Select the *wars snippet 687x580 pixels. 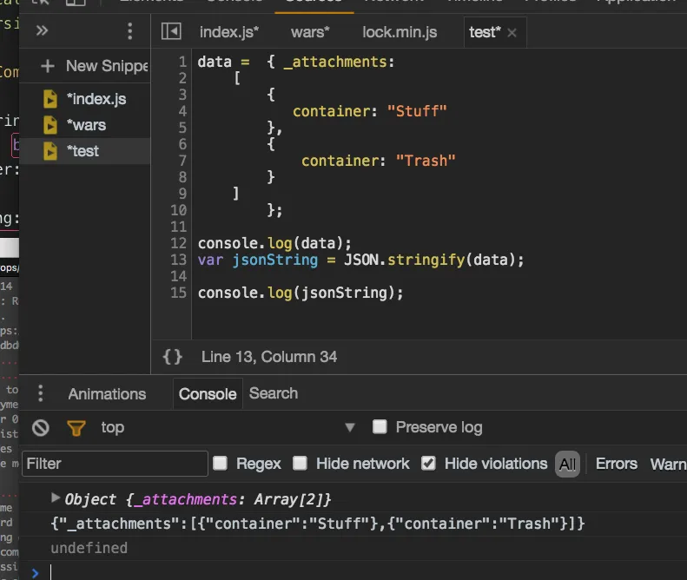pos(86,125)
